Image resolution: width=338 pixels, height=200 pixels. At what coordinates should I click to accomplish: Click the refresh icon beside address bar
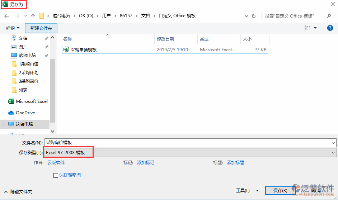point(254,16)
